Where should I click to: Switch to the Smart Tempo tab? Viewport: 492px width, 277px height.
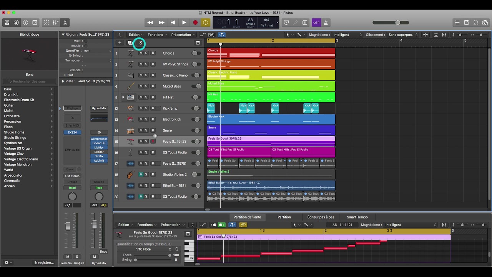tap(357, 217)
